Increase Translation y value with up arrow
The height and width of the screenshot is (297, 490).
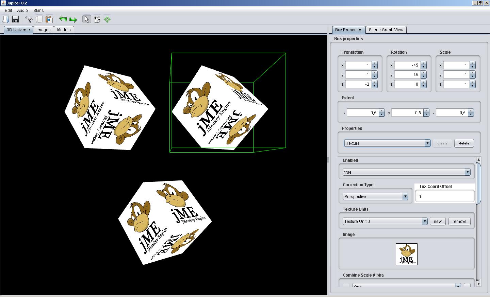(375, 73)
